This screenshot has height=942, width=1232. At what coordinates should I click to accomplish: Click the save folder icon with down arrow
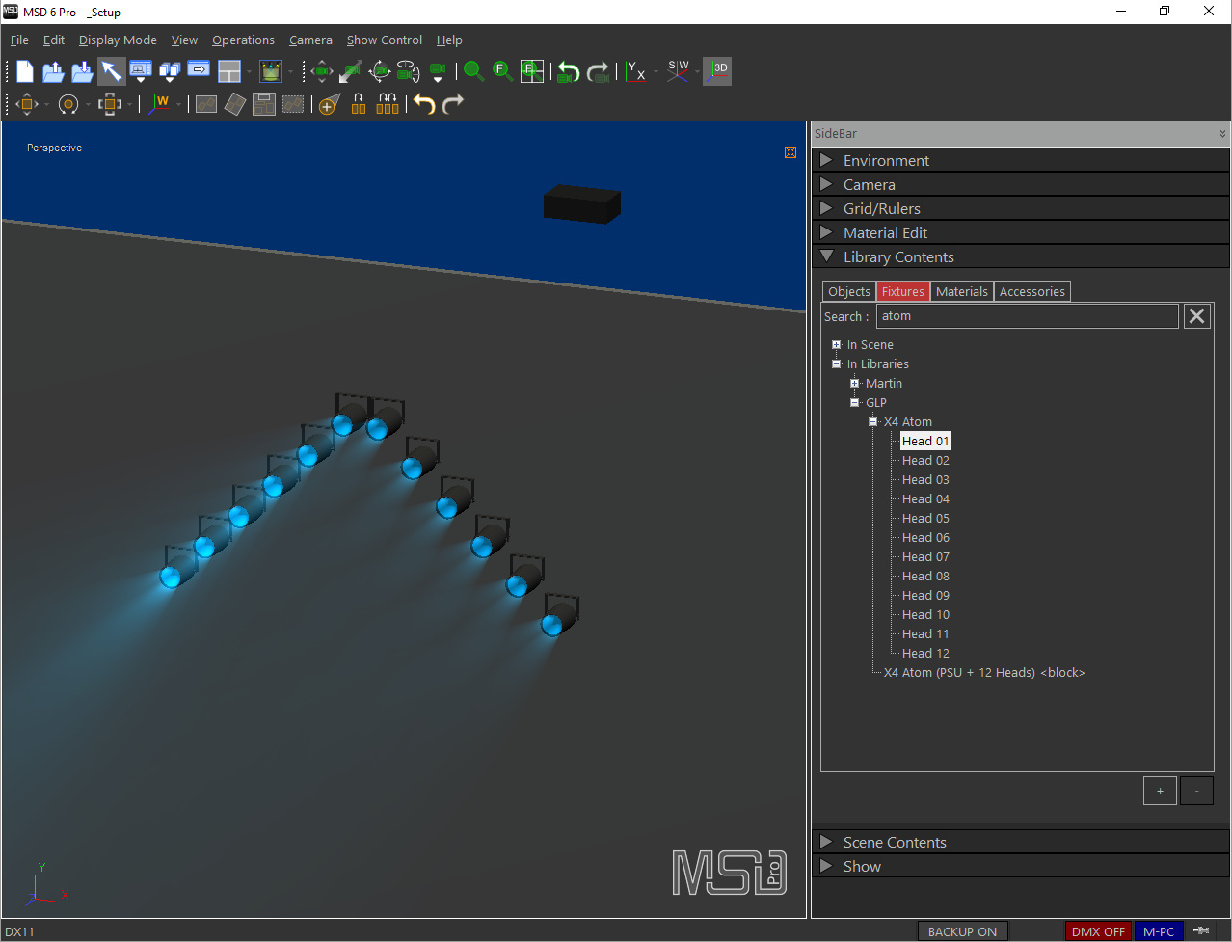tap(83, 71)
